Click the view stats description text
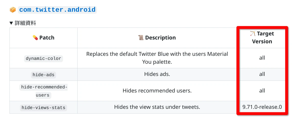Viewport: 296px width, 120px height. (157, 107)
